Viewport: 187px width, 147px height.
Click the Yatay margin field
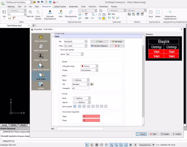point(91,116)
